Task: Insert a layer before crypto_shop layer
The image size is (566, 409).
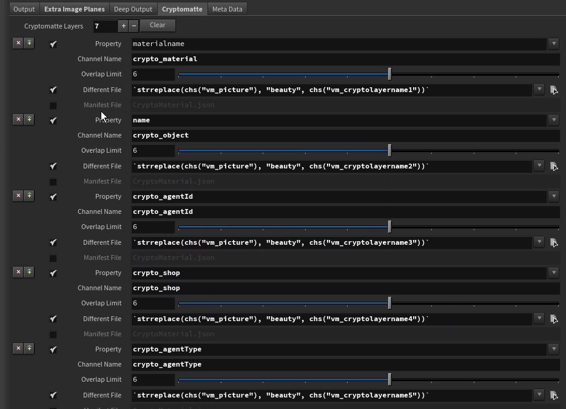Action: pos(29,272)
